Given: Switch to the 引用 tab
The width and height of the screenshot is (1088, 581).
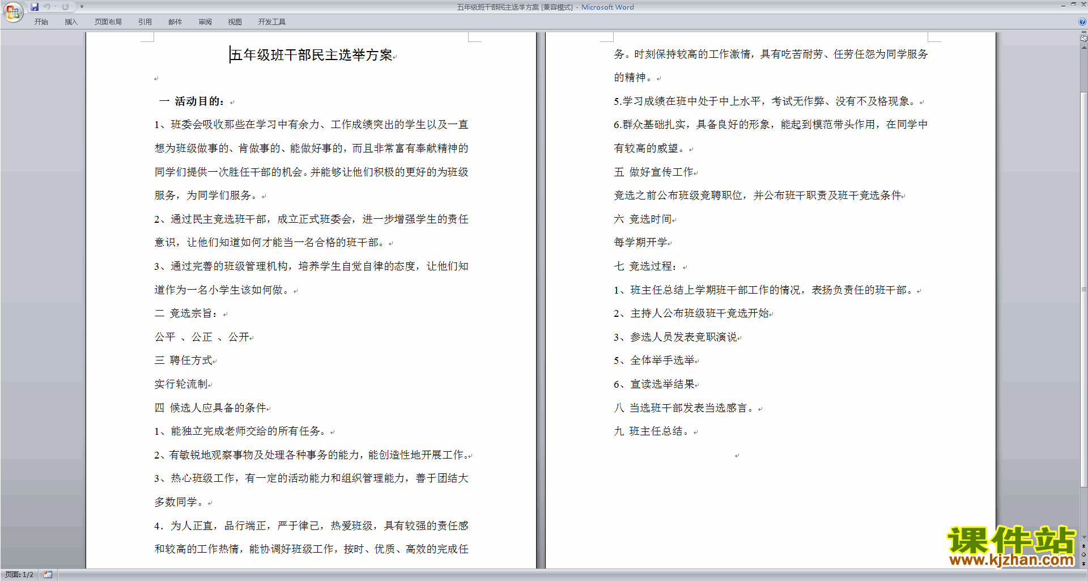Looking at the screenshot, I should click(x=144, y=22).
